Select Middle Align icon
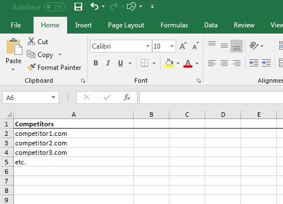283x204 pixels. [224, 46]
